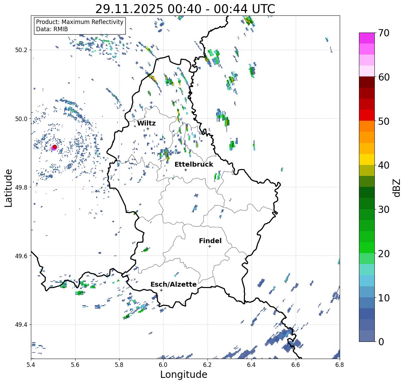Screen dimensions: 405x383
Task: Click the Findel station label
Action: 210,241
